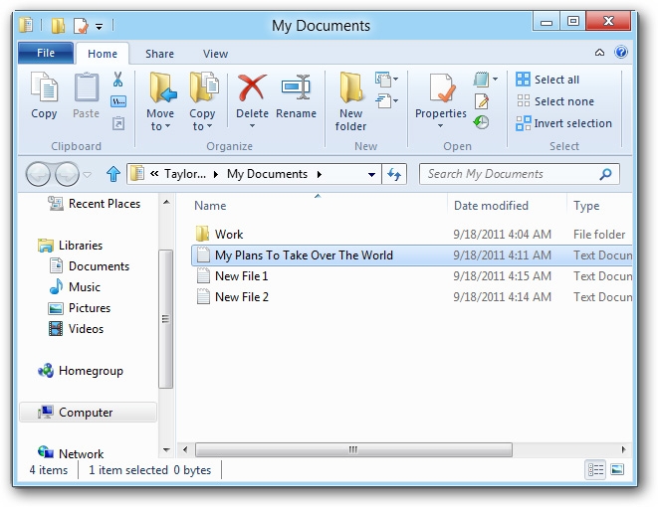The image size is (658, 507).
Task: Click the Refresh button beside address bar
Action: [394, 174]
